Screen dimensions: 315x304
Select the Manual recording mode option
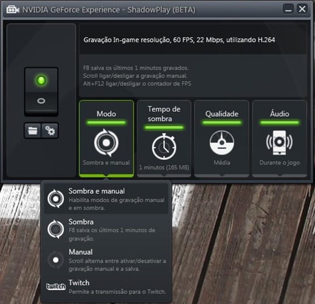[x=106, y=260]
